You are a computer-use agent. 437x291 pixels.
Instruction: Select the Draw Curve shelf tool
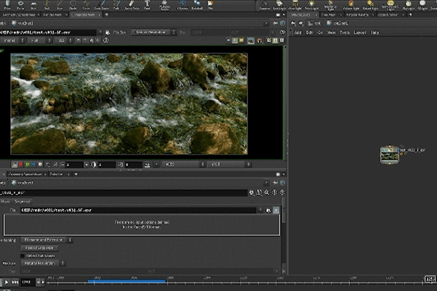(101, 5)
